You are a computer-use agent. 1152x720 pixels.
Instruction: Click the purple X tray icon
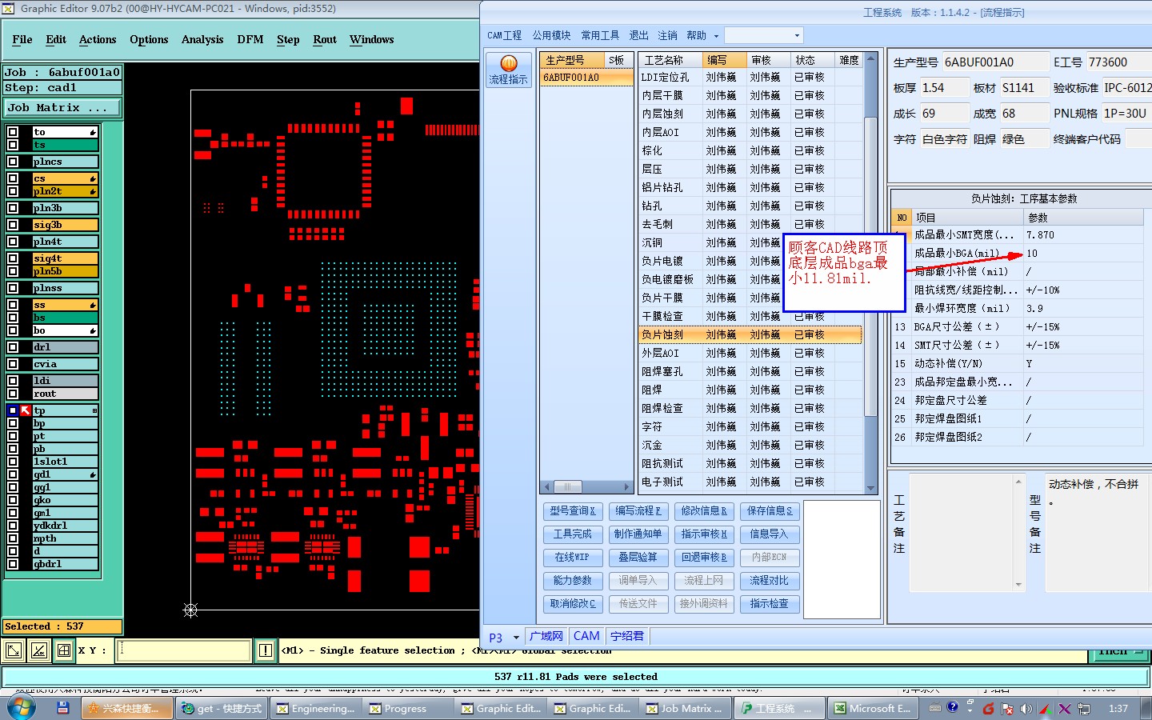[1064, 709]
